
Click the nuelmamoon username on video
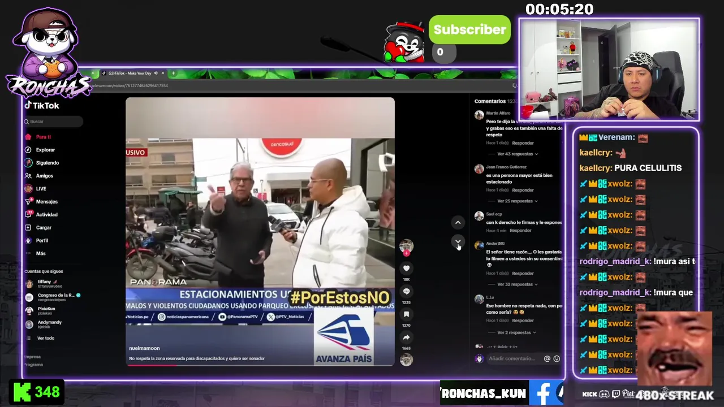pos(144,348)
